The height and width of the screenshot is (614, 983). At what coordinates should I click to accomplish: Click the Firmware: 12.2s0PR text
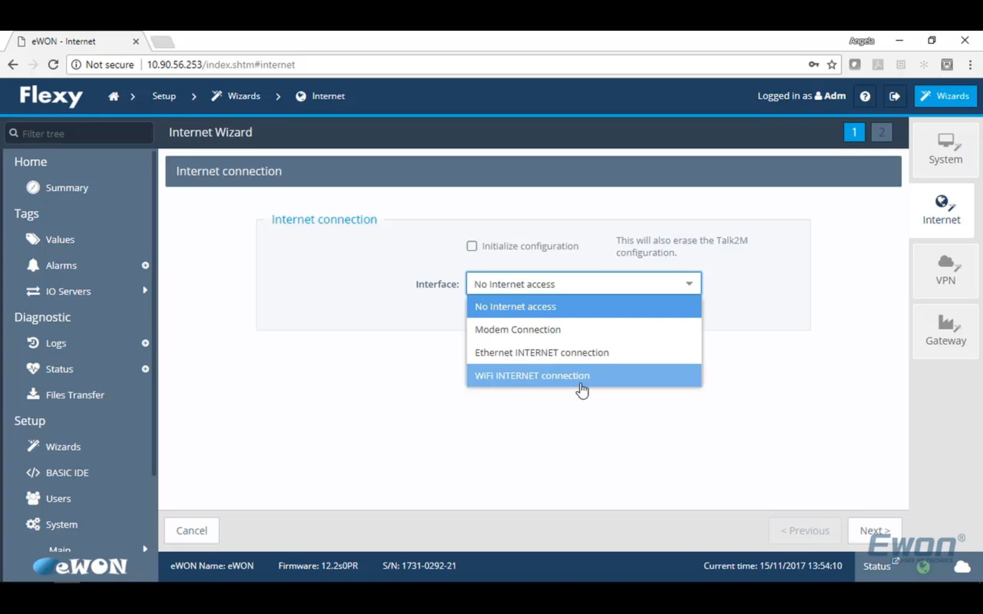(x=318, y=566)
